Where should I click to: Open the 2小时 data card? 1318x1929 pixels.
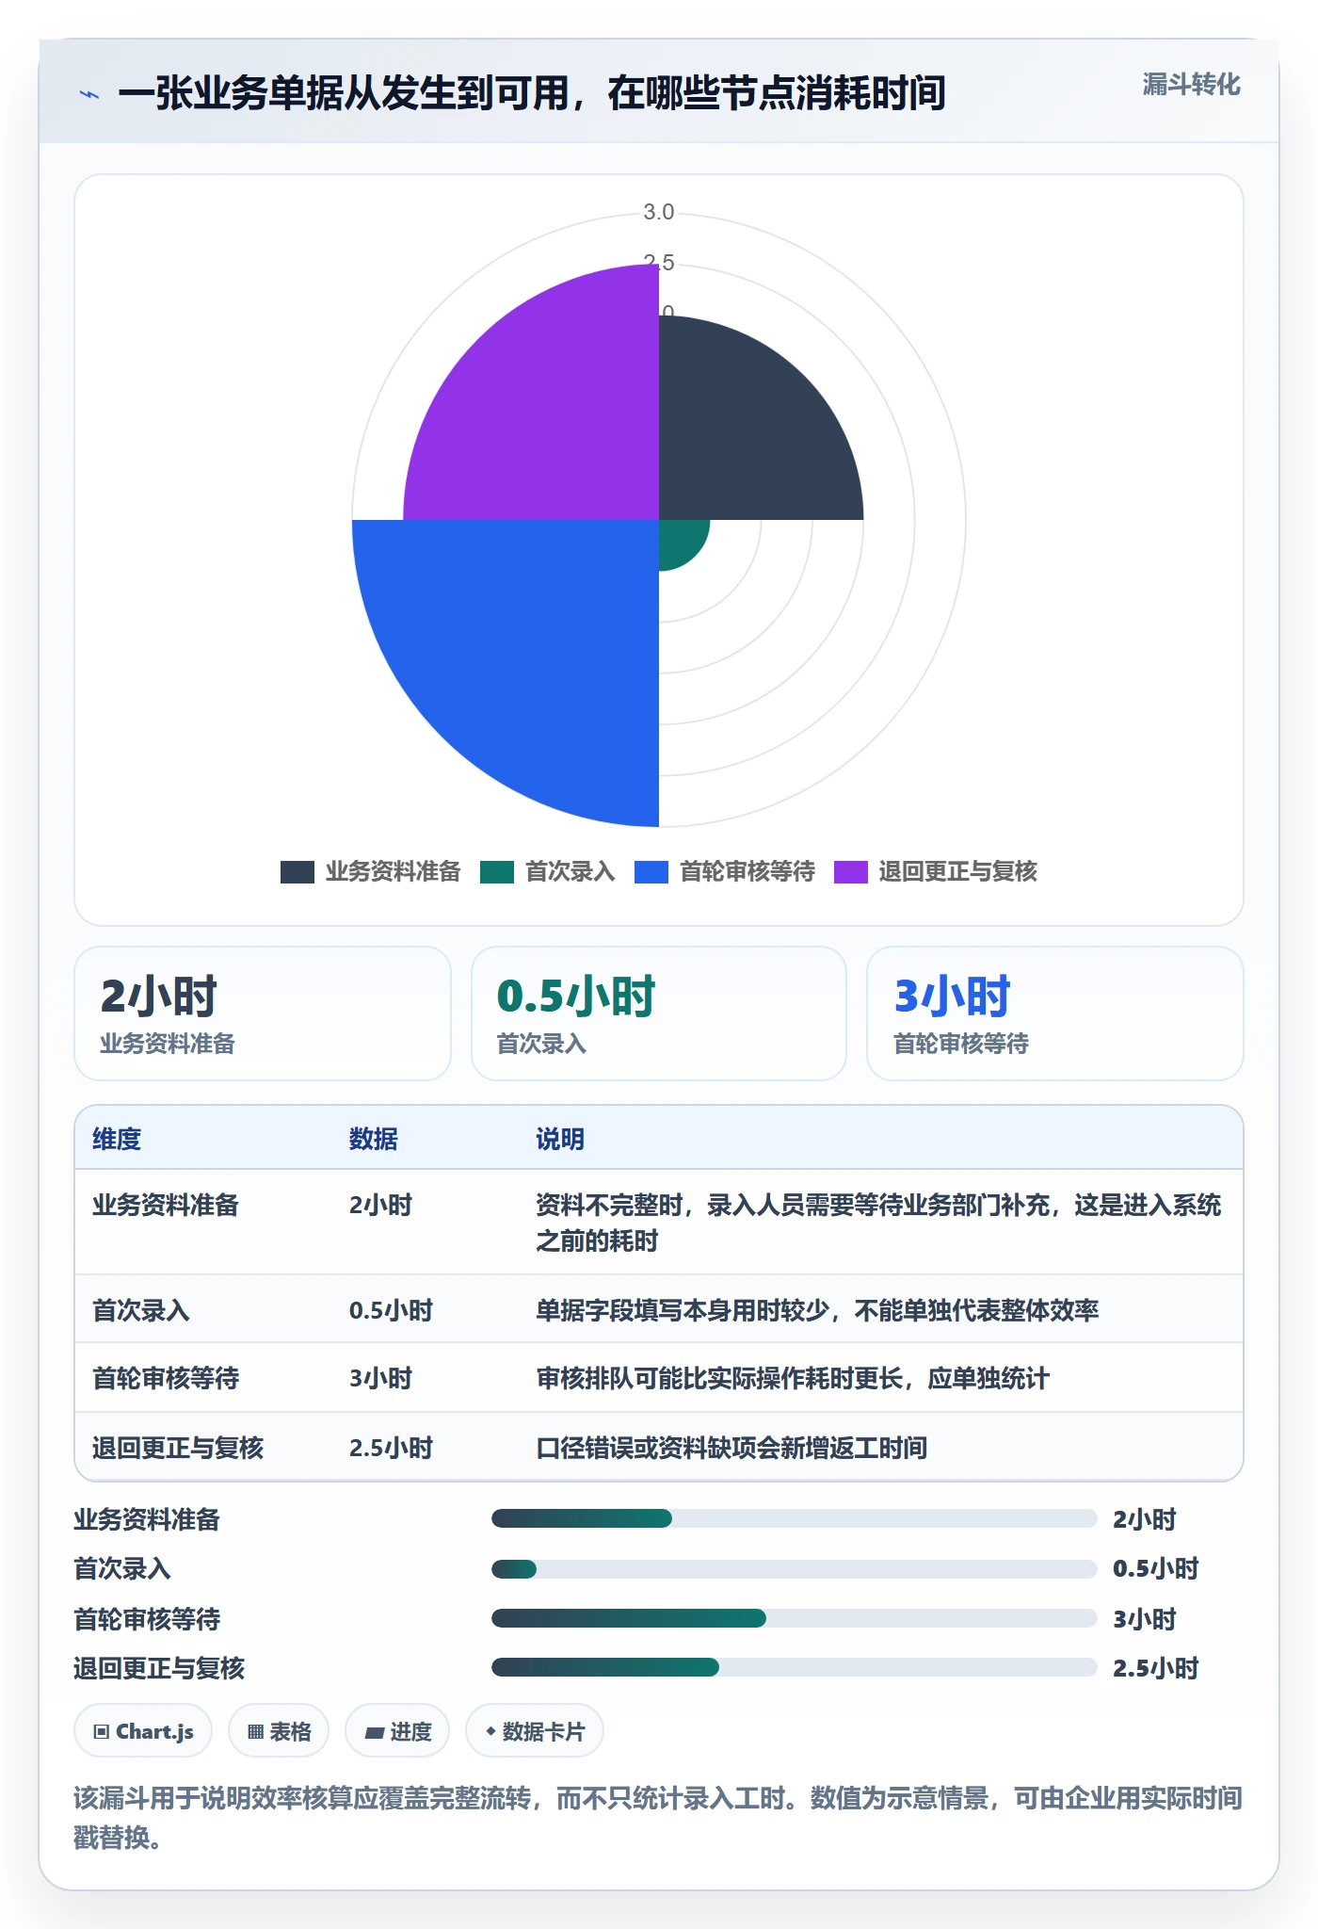[x=263, y=1013]
